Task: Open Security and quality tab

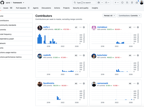Action: pos(81,8)
